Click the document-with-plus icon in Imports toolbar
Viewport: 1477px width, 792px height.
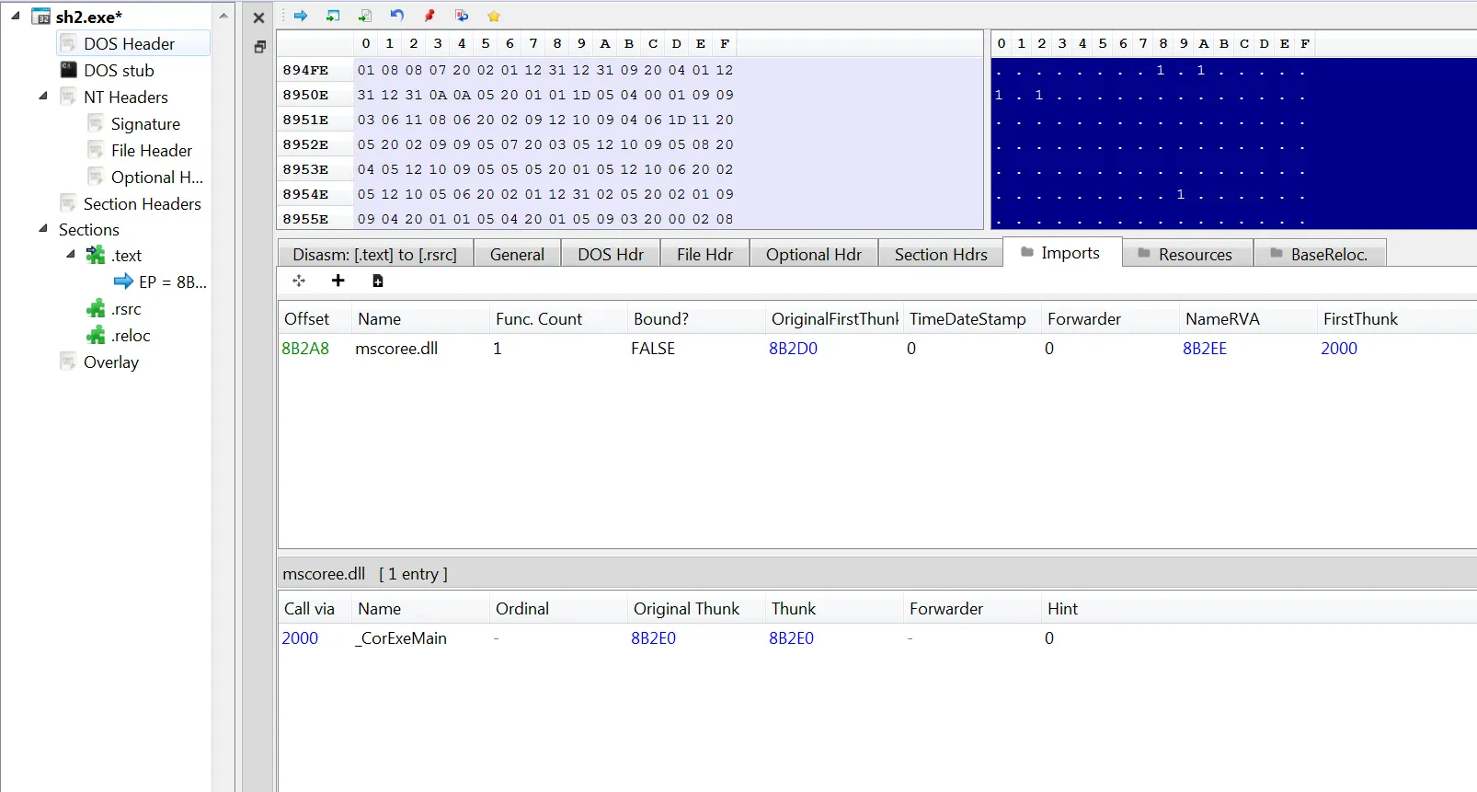point(378,281)
